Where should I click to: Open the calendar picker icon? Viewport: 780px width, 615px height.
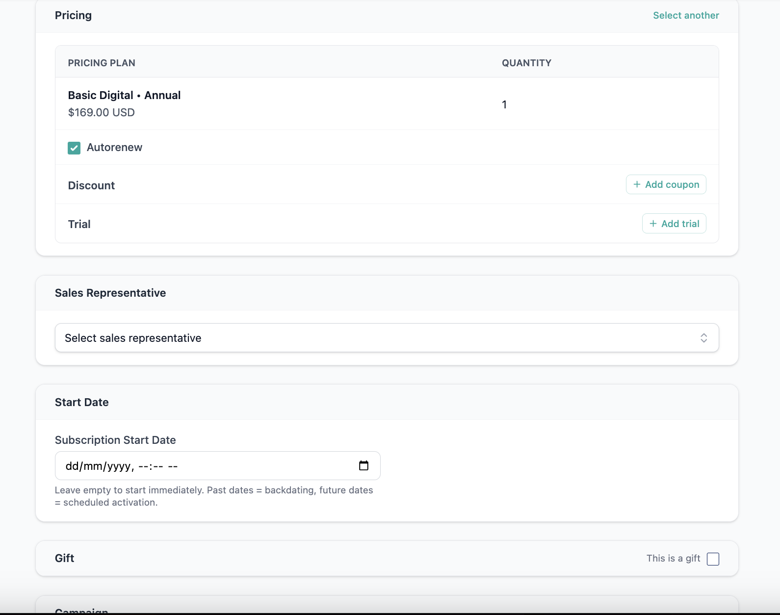[x=364, y=465]
